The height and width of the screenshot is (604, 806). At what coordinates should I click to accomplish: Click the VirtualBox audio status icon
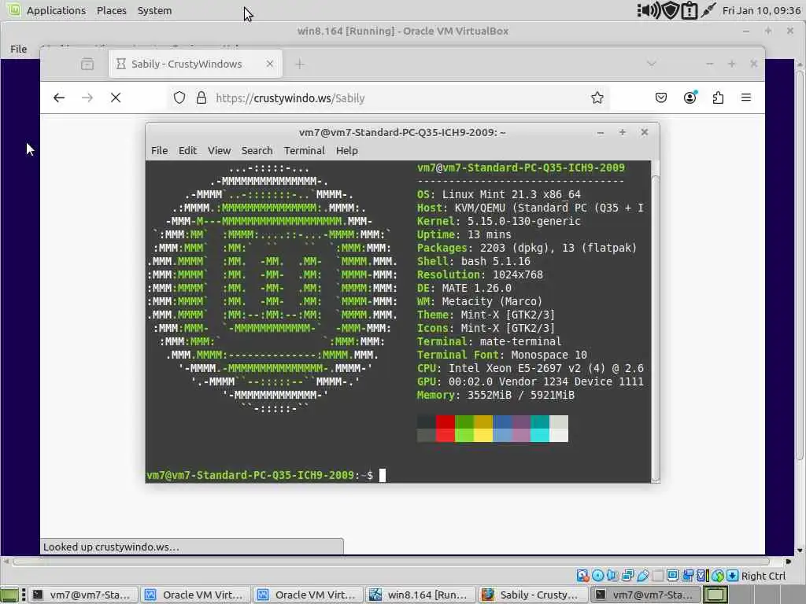[612, 576]
